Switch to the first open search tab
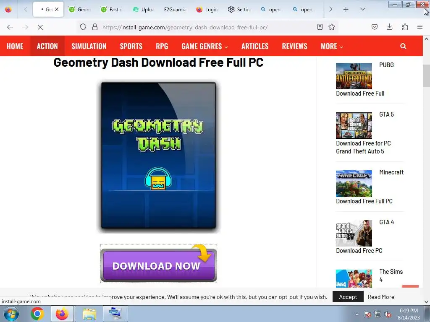The width and height of the screenshot is (430, 322). pyautogui.click(x=271, y=10)
